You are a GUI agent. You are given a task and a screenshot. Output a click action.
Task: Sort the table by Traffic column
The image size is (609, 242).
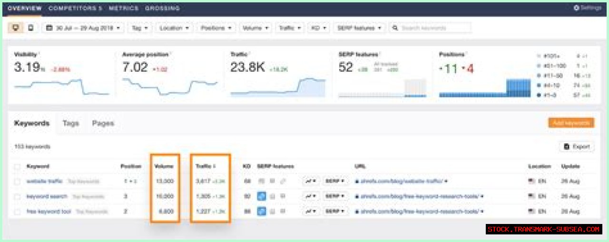(206, 167)
